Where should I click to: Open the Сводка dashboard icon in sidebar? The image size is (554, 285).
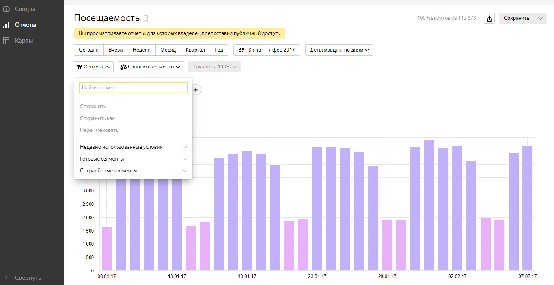coord(6,9)
